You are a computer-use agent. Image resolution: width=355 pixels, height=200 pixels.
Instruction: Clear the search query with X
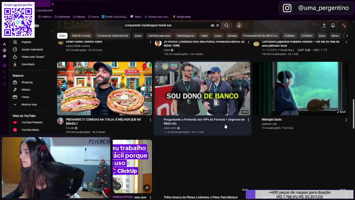point(218,25)
